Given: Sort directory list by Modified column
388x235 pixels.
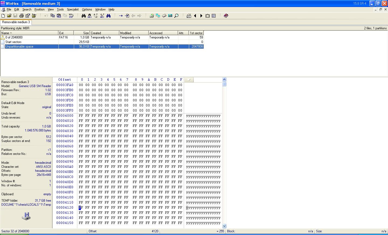Looking at the screenshot, I should (134, 33).
